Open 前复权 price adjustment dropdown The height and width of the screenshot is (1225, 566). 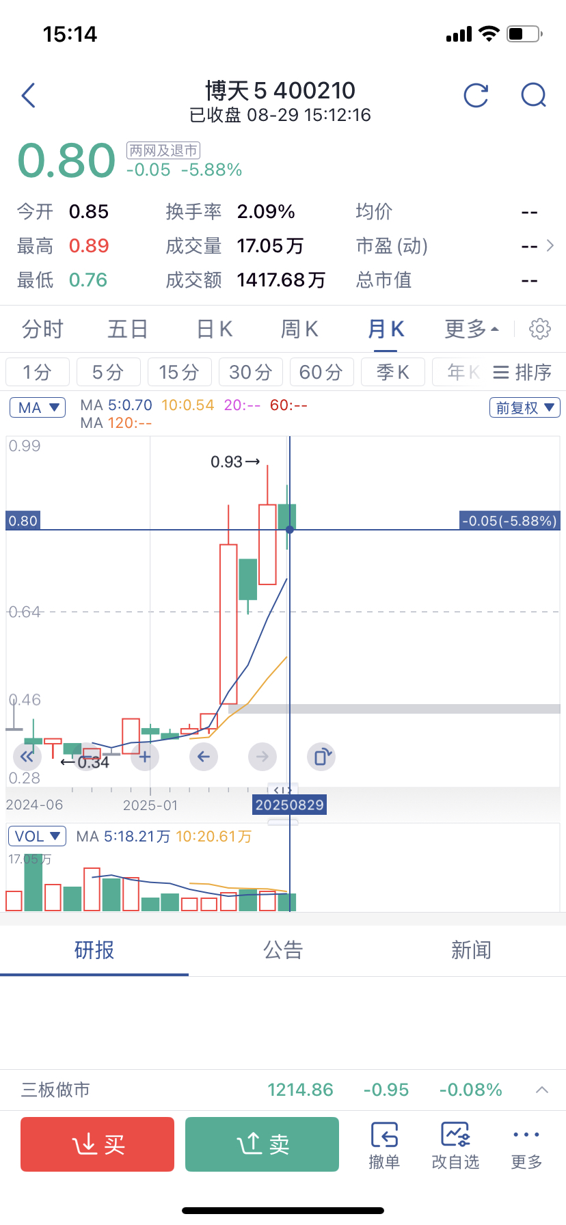[x=525, y=407]
